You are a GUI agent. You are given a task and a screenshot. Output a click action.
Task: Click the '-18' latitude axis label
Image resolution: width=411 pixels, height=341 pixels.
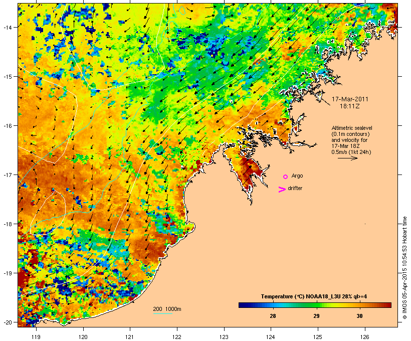[7, 224]
